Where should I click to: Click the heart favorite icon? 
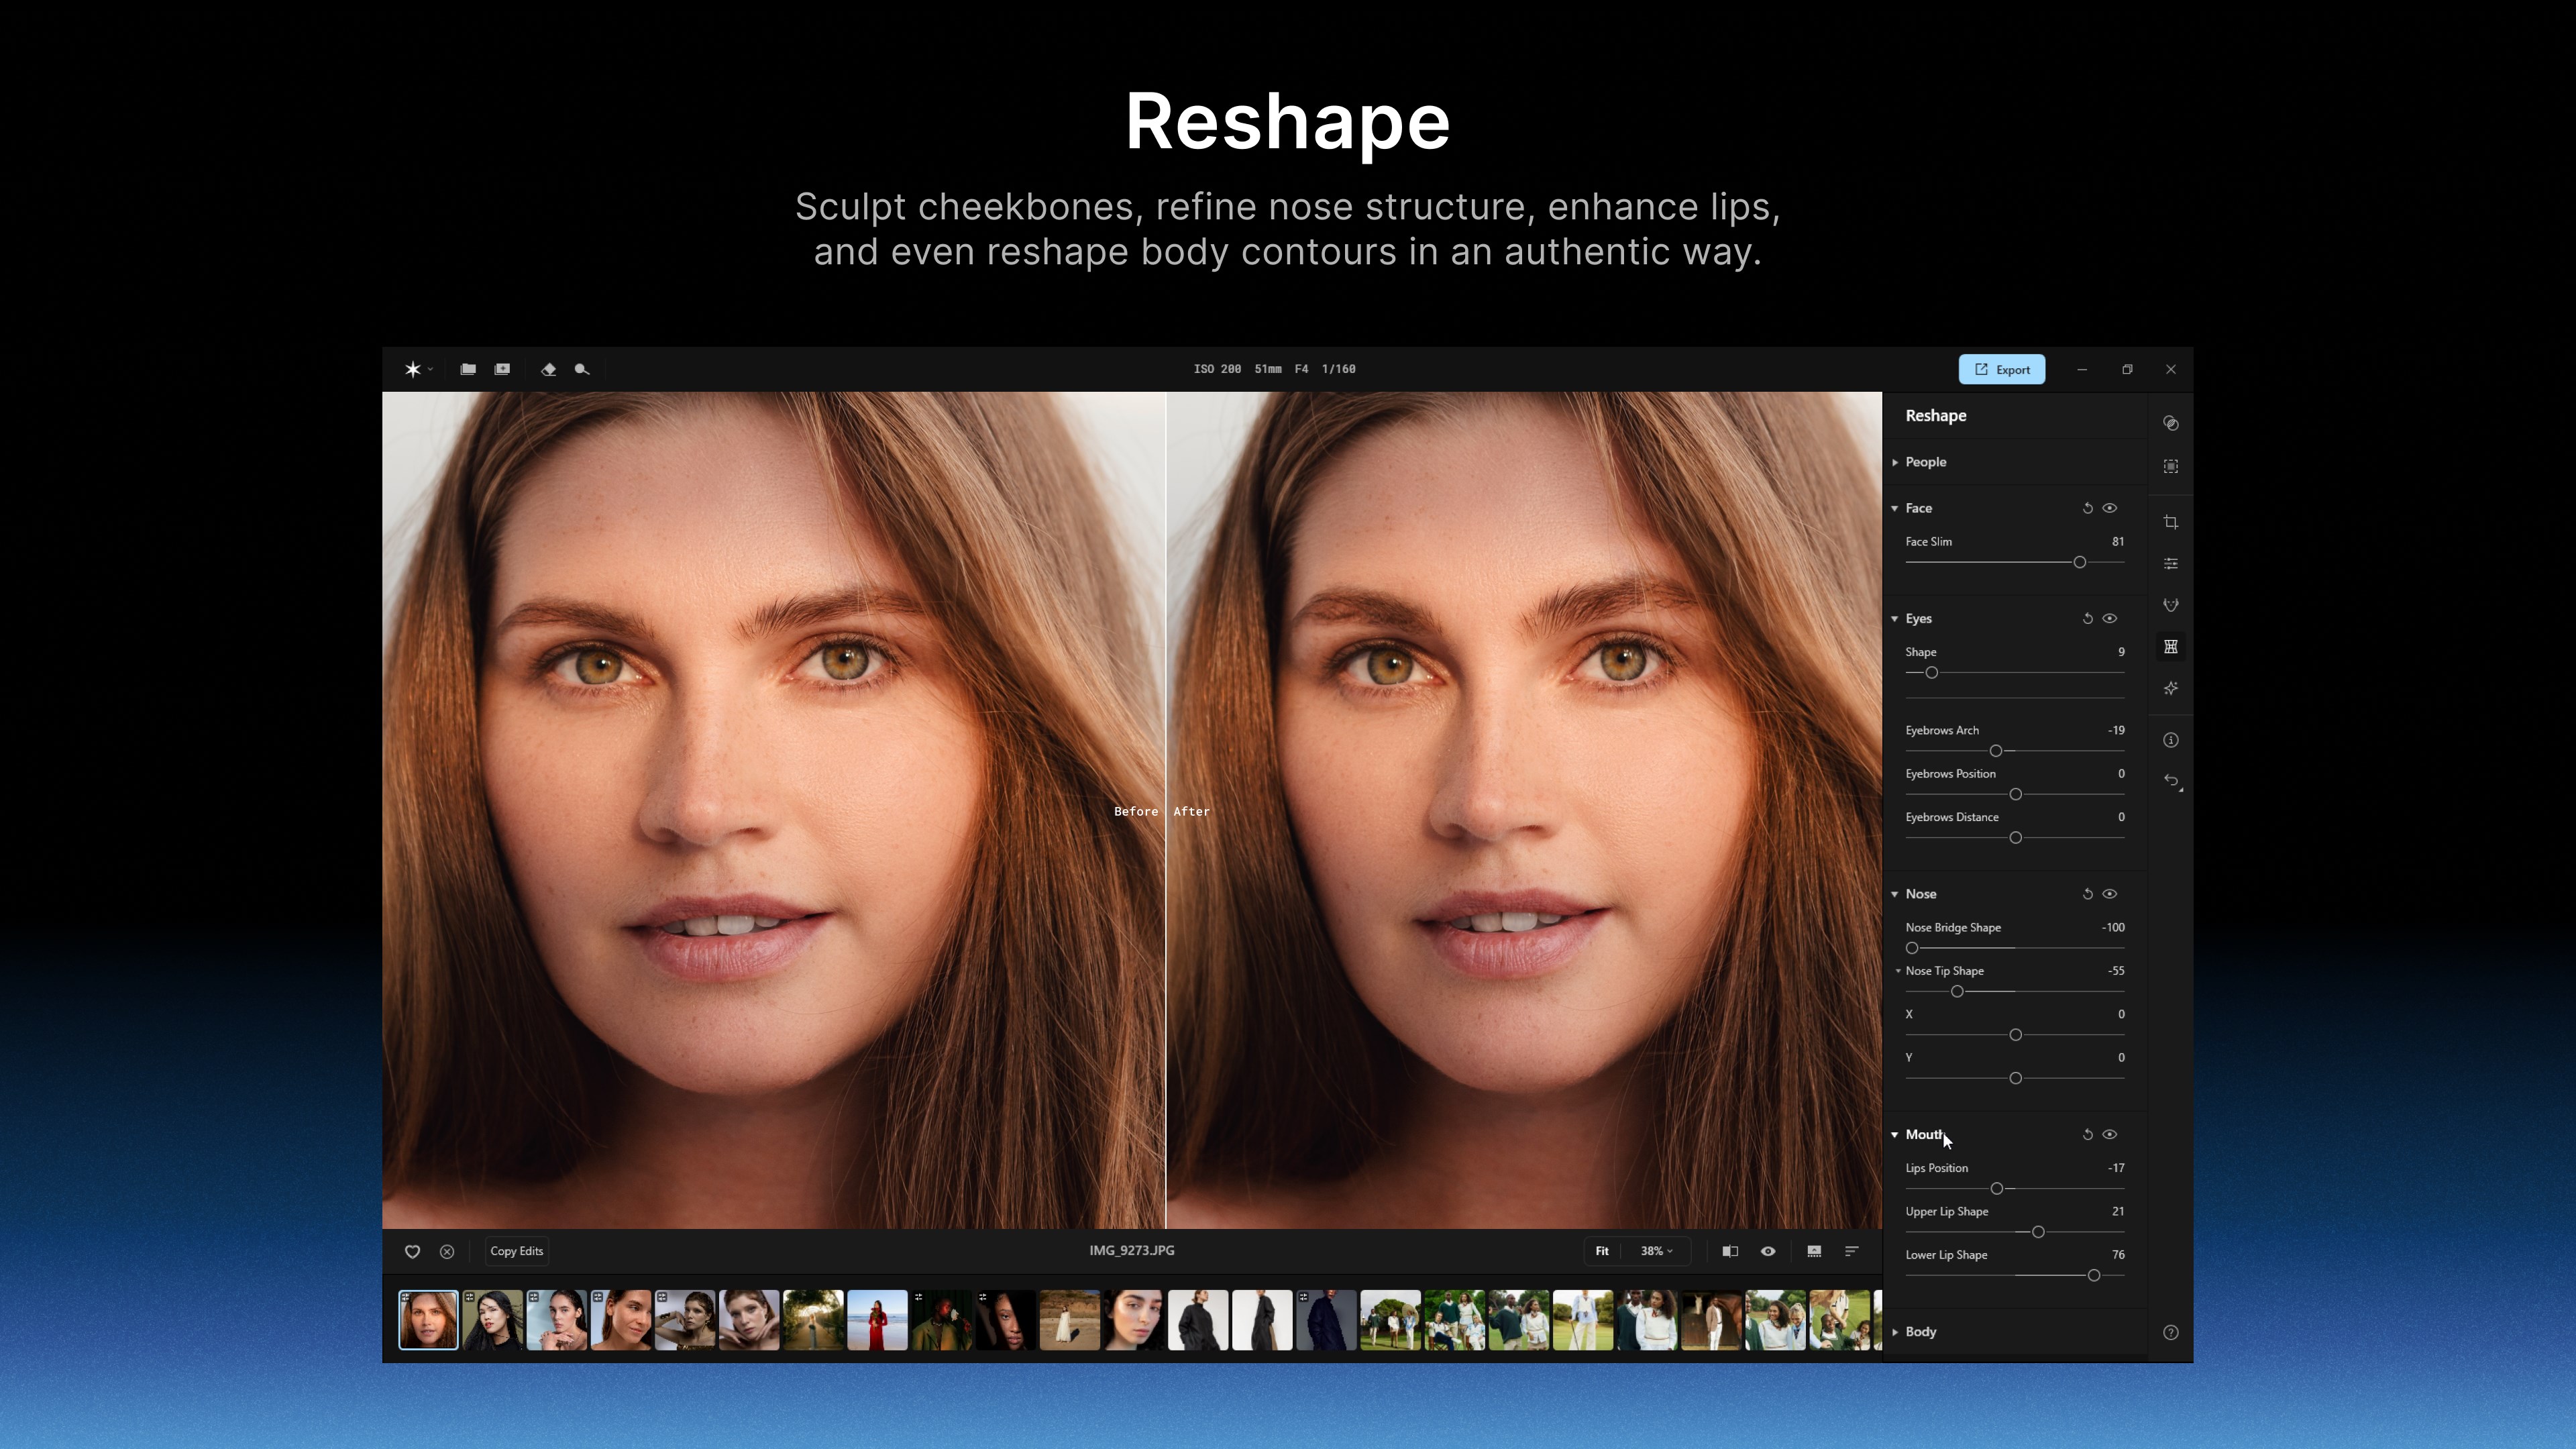412,1251
